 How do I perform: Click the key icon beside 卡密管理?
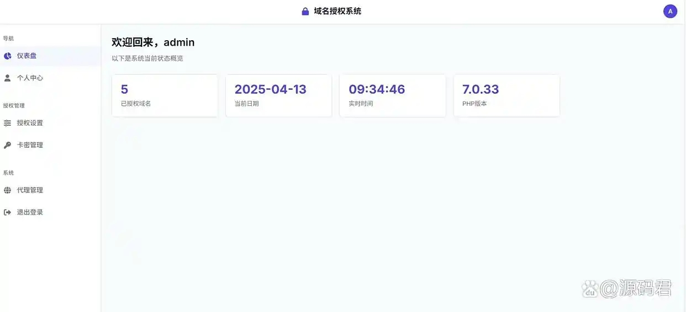point(7,145)
